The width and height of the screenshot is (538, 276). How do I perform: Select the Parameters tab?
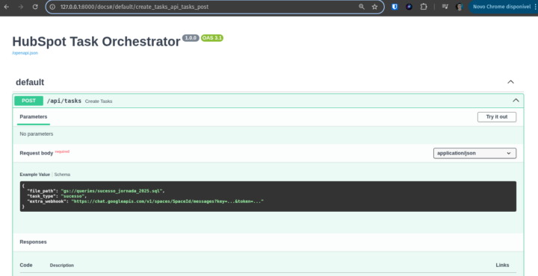(x=34, y=117)
